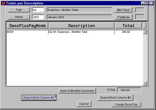
Task: Minimize the Totals per Description window
Action: (x=143, y=3)
